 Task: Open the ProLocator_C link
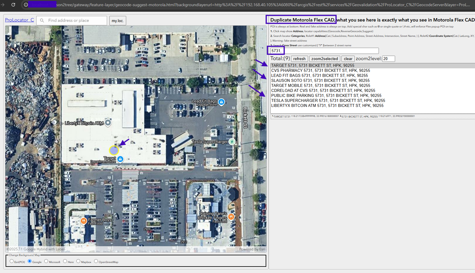(19, 20)
